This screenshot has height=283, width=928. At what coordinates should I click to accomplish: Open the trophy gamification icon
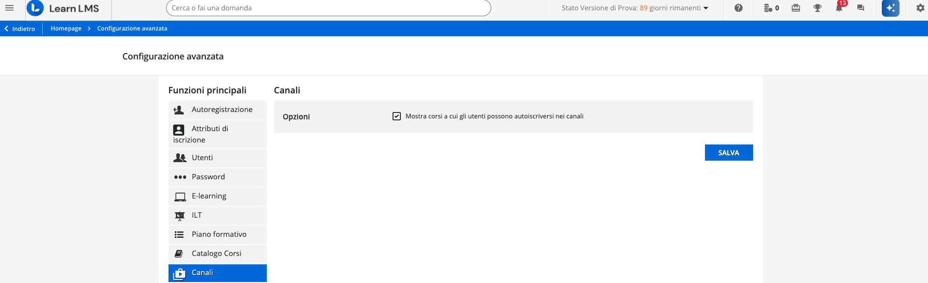point(817,8)
